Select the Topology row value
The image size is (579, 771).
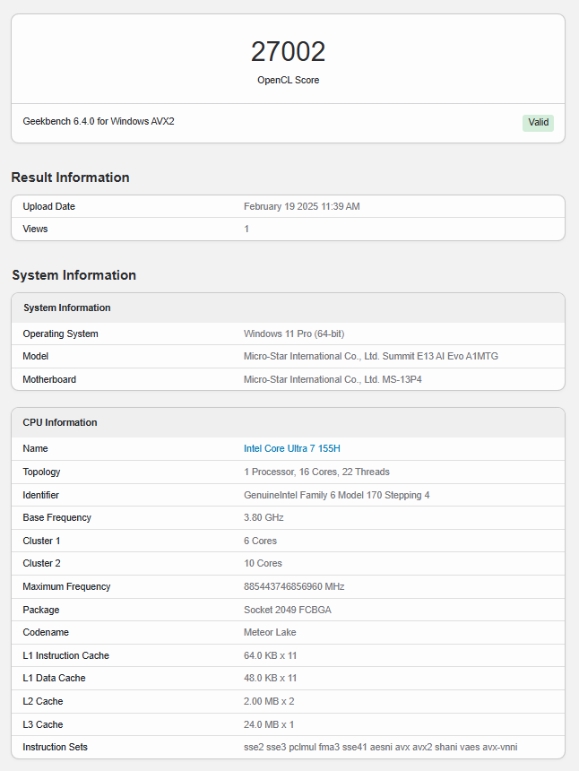point(316,472)
